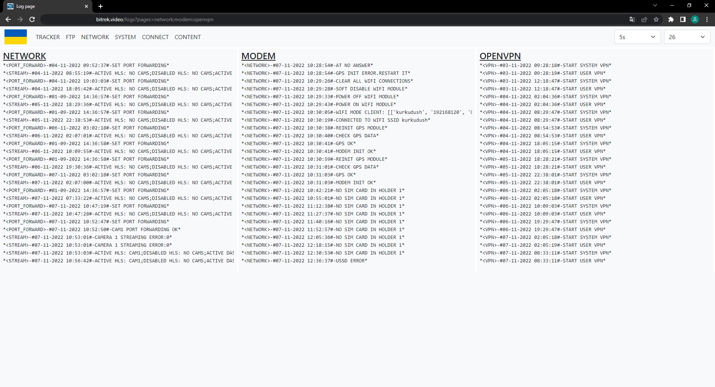
Task: Open the Chrome profile avatar
Action: click(x=695, y=19)
